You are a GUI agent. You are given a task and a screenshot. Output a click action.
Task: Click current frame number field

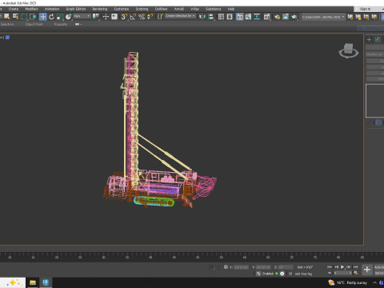point(343,273)
